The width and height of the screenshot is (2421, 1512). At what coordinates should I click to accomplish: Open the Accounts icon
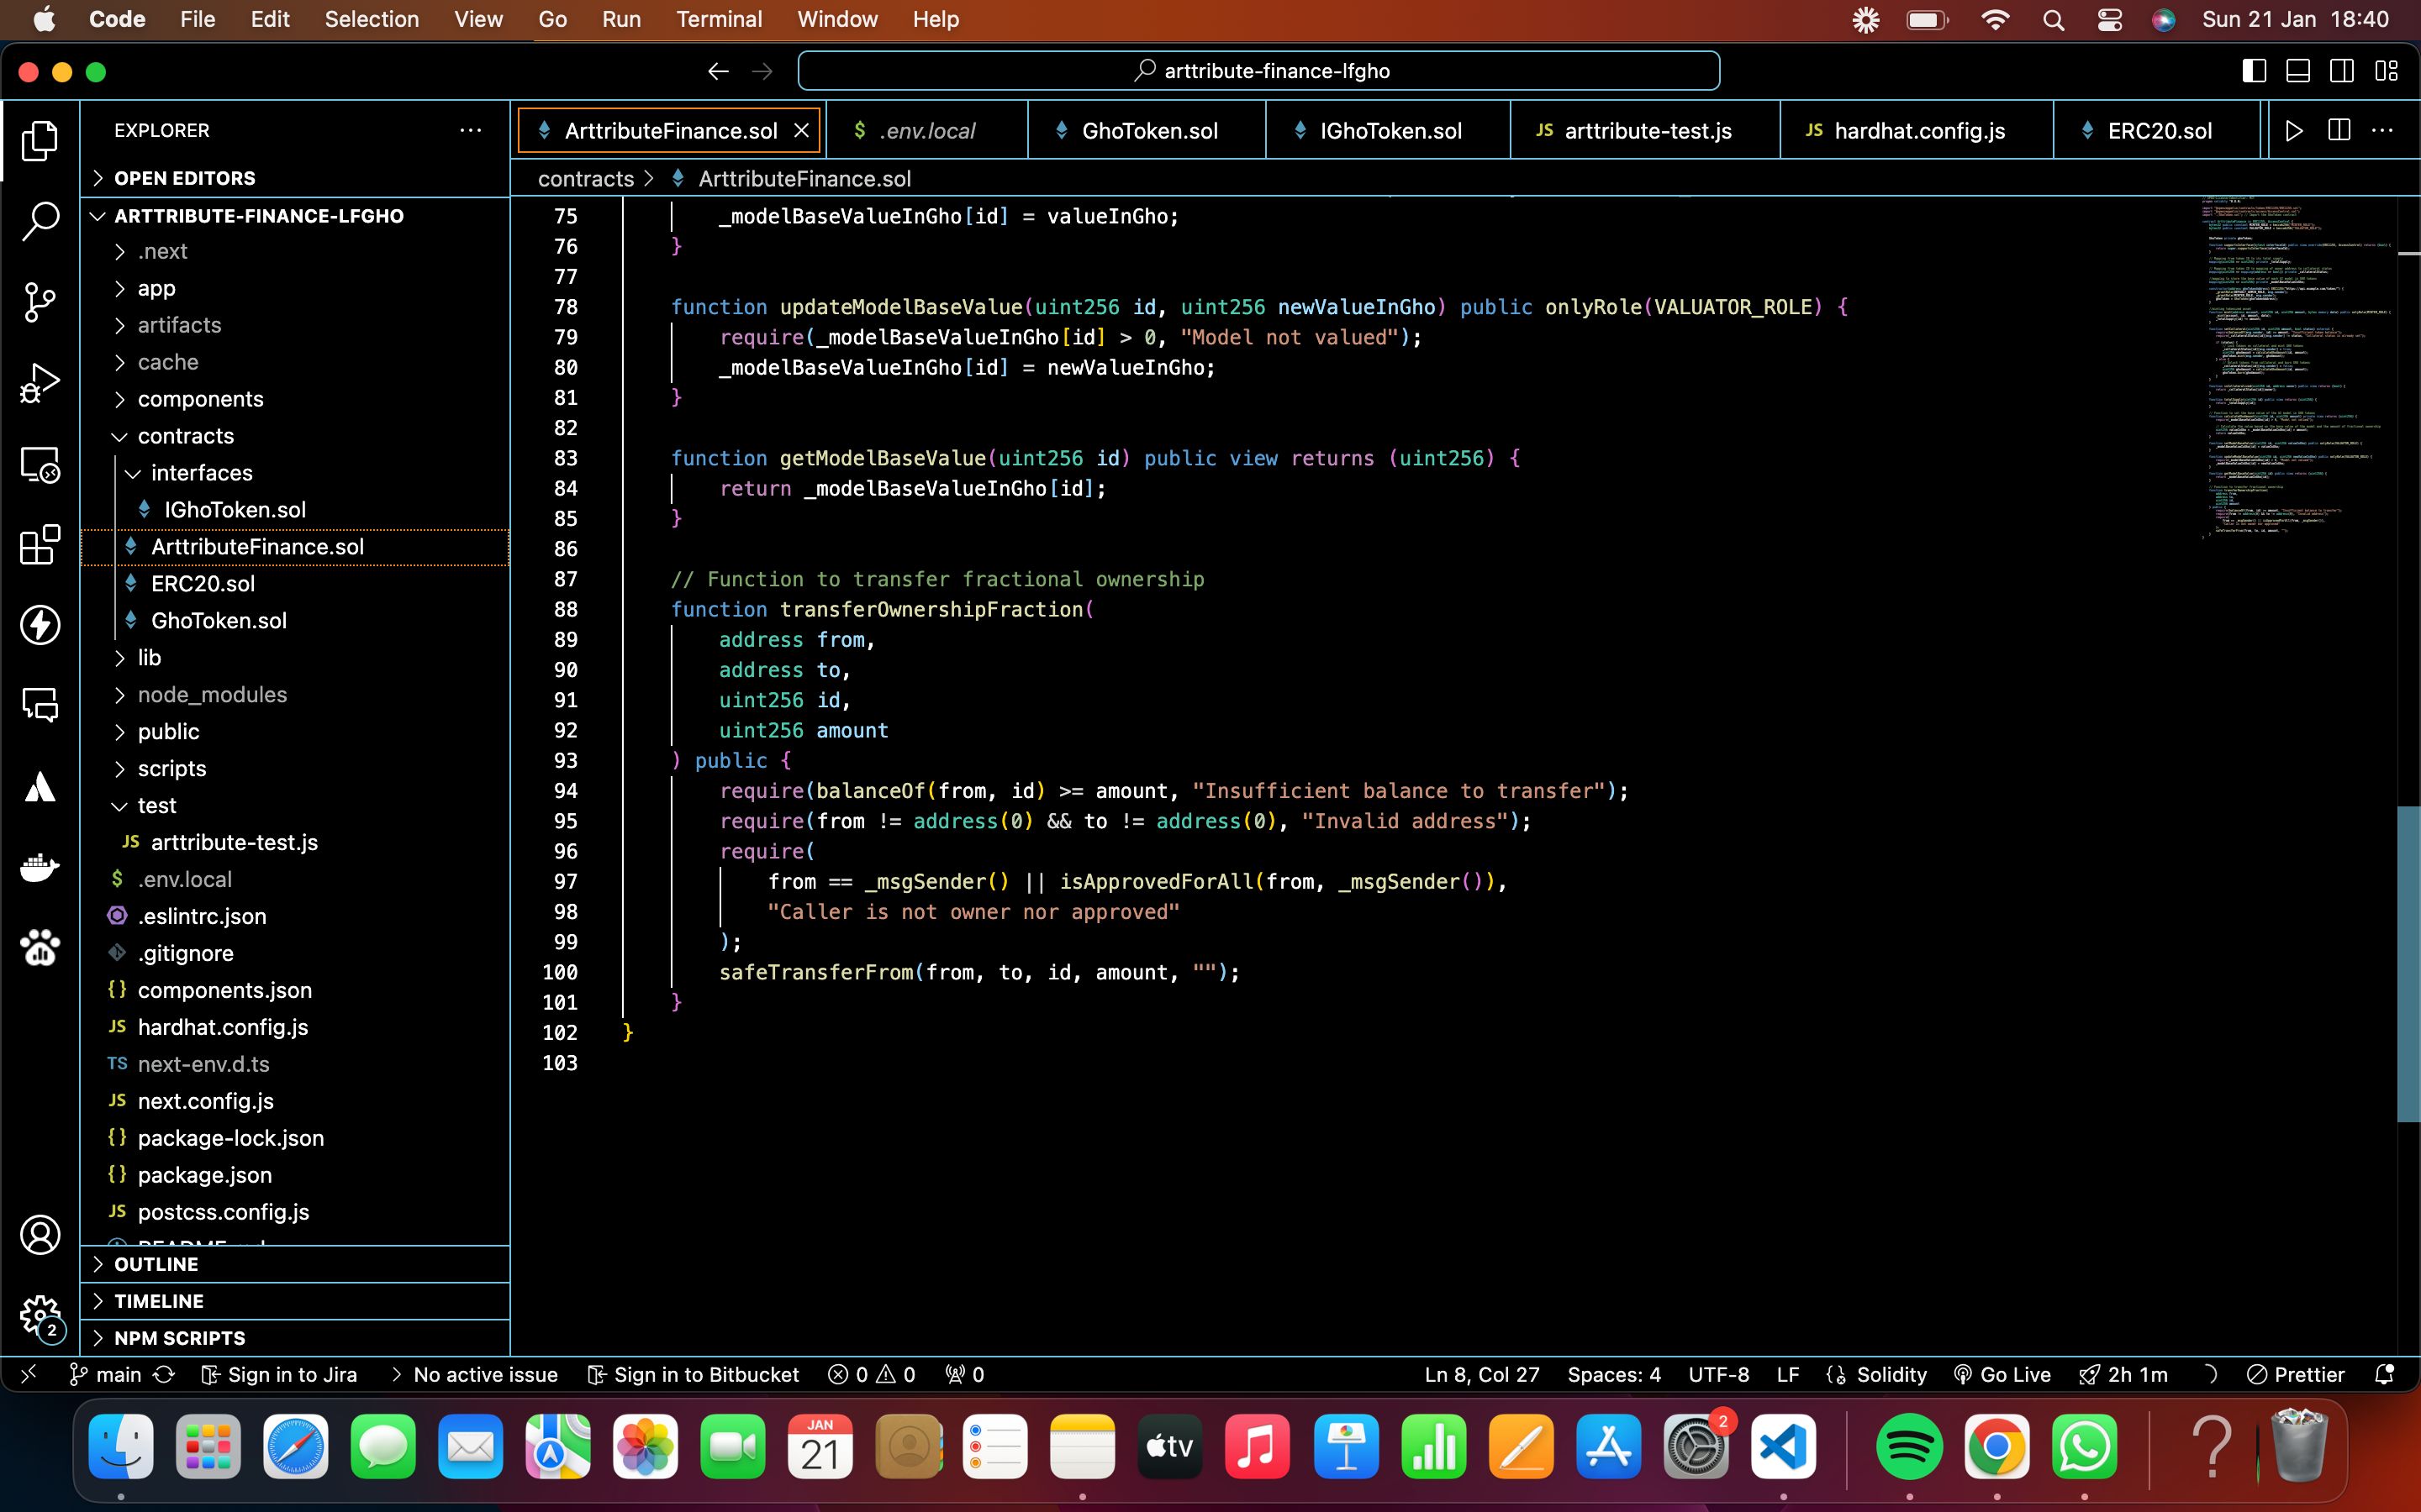(x=40, y=1235)
